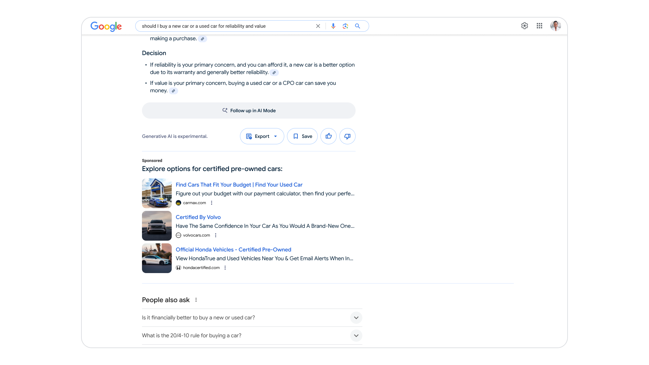
Task: Click the thumbs up feedback icon
Action: point(328,136)
